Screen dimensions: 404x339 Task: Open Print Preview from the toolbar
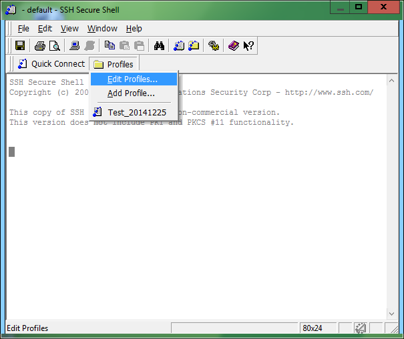tap(55, 46)
